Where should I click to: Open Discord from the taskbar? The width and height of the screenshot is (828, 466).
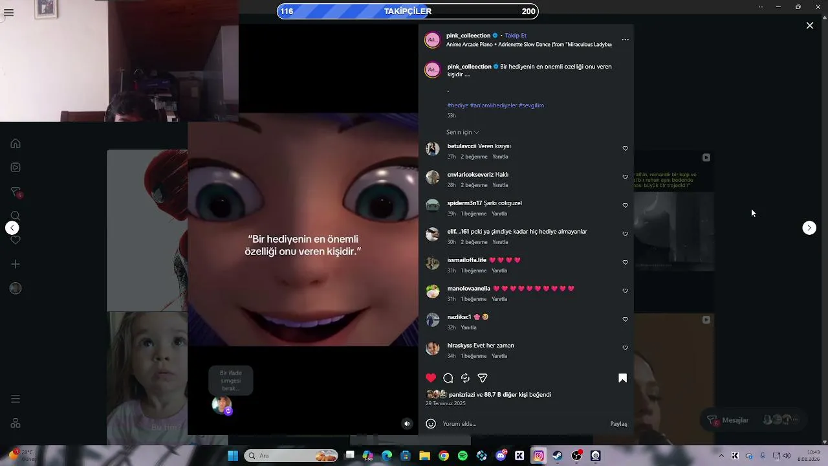[501, 456]
